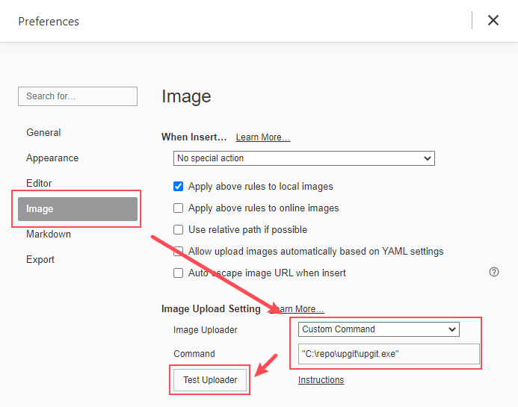
Task: Check Use relative path if possible
Action: [x=179, y=230]
